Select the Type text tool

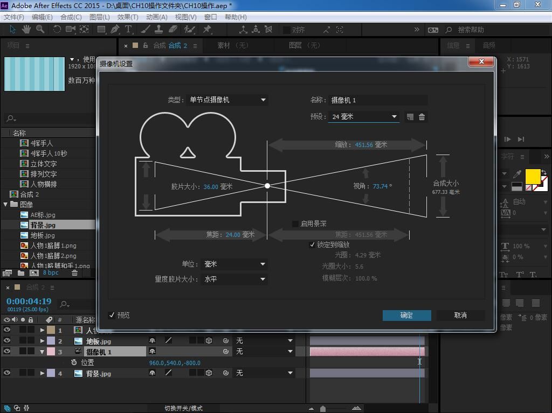click(x=128, y=30)
